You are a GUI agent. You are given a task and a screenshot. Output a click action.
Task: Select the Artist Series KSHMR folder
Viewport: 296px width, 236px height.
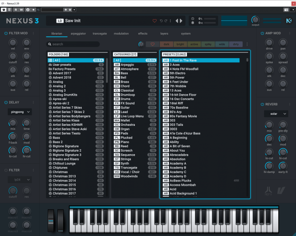76,124
